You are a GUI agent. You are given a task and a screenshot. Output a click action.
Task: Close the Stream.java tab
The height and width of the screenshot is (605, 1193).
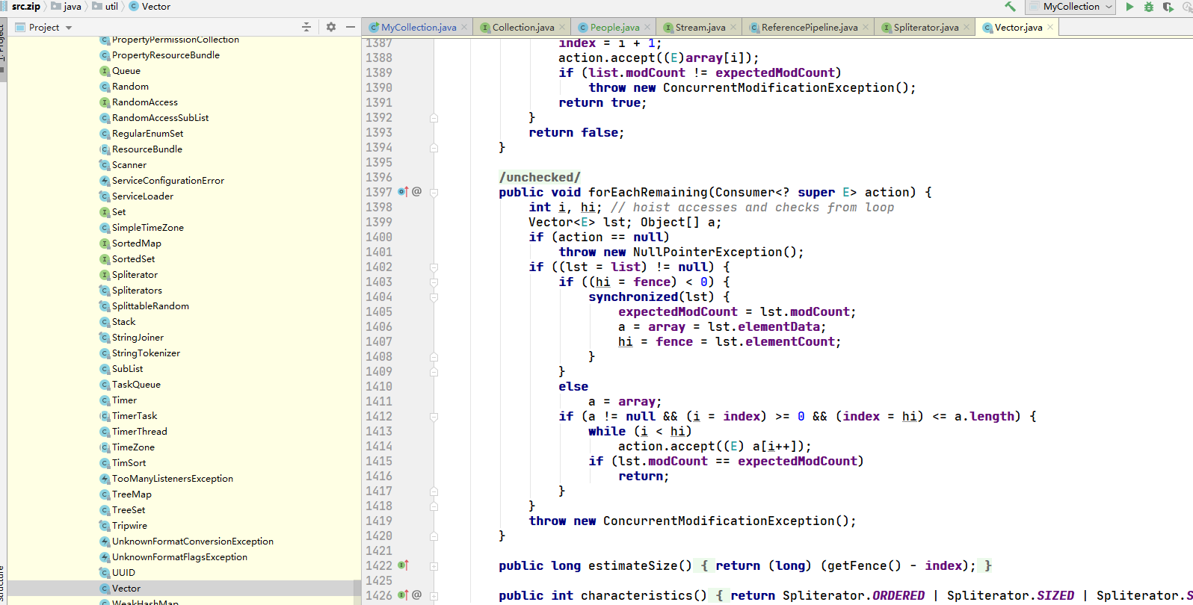pyautogui.click(x=733, y=28)
